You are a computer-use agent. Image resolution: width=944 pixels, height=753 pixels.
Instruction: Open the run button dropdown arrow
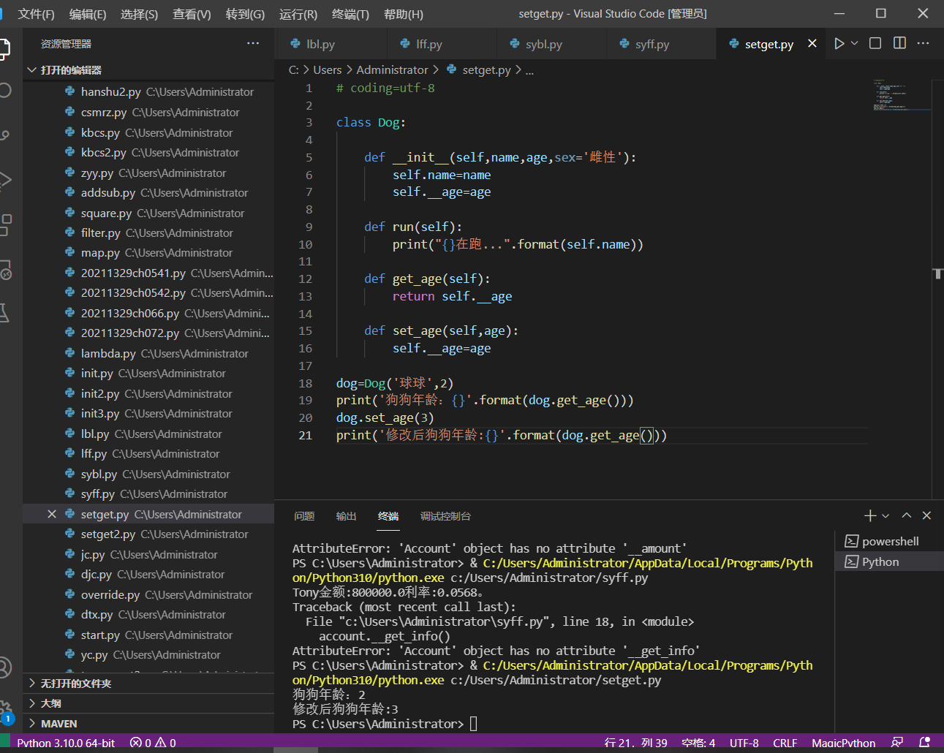[854, 44]
